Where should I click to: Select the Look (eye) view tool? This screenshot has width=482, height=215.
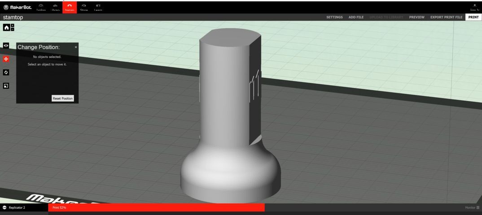(x=6, y=45)
